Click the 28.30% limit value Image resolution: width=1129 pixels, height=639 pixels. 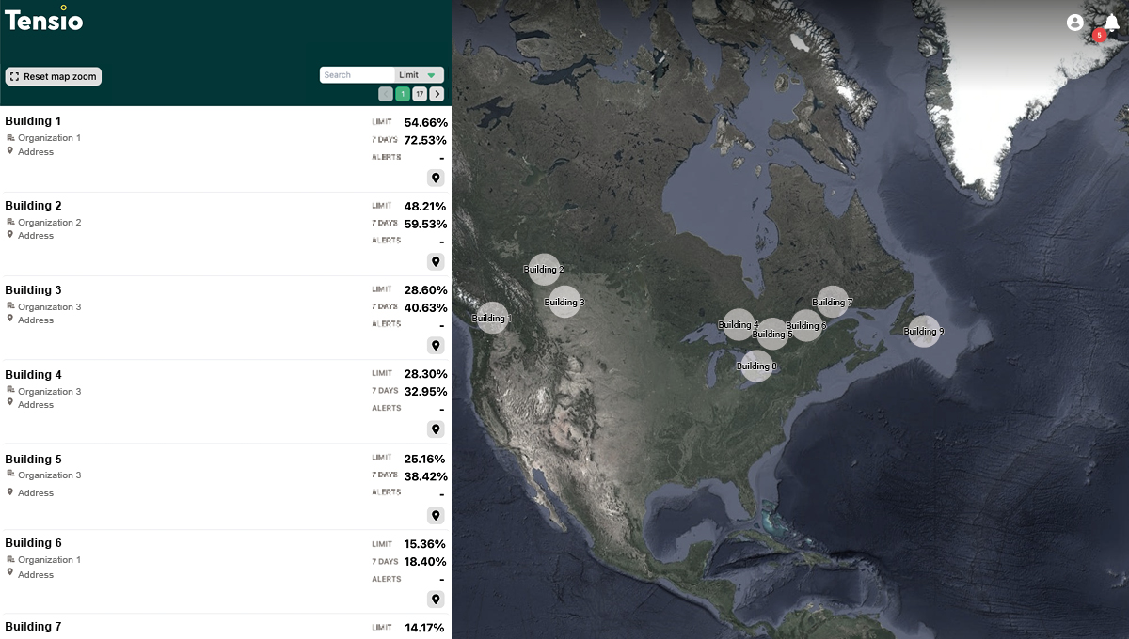tap(425, 374)
